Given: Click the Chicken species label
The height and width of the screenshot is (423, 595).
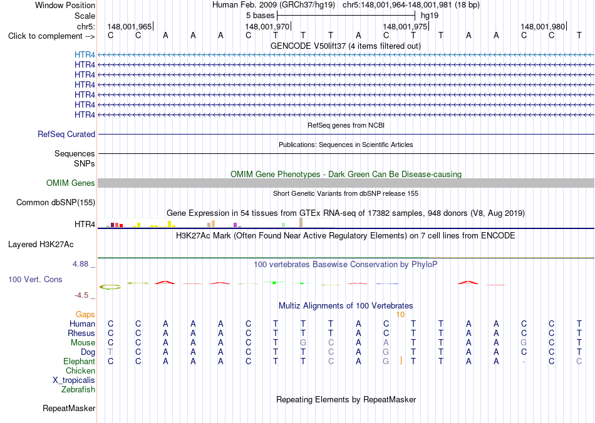Looking at the screenshot, I should 80,370.
